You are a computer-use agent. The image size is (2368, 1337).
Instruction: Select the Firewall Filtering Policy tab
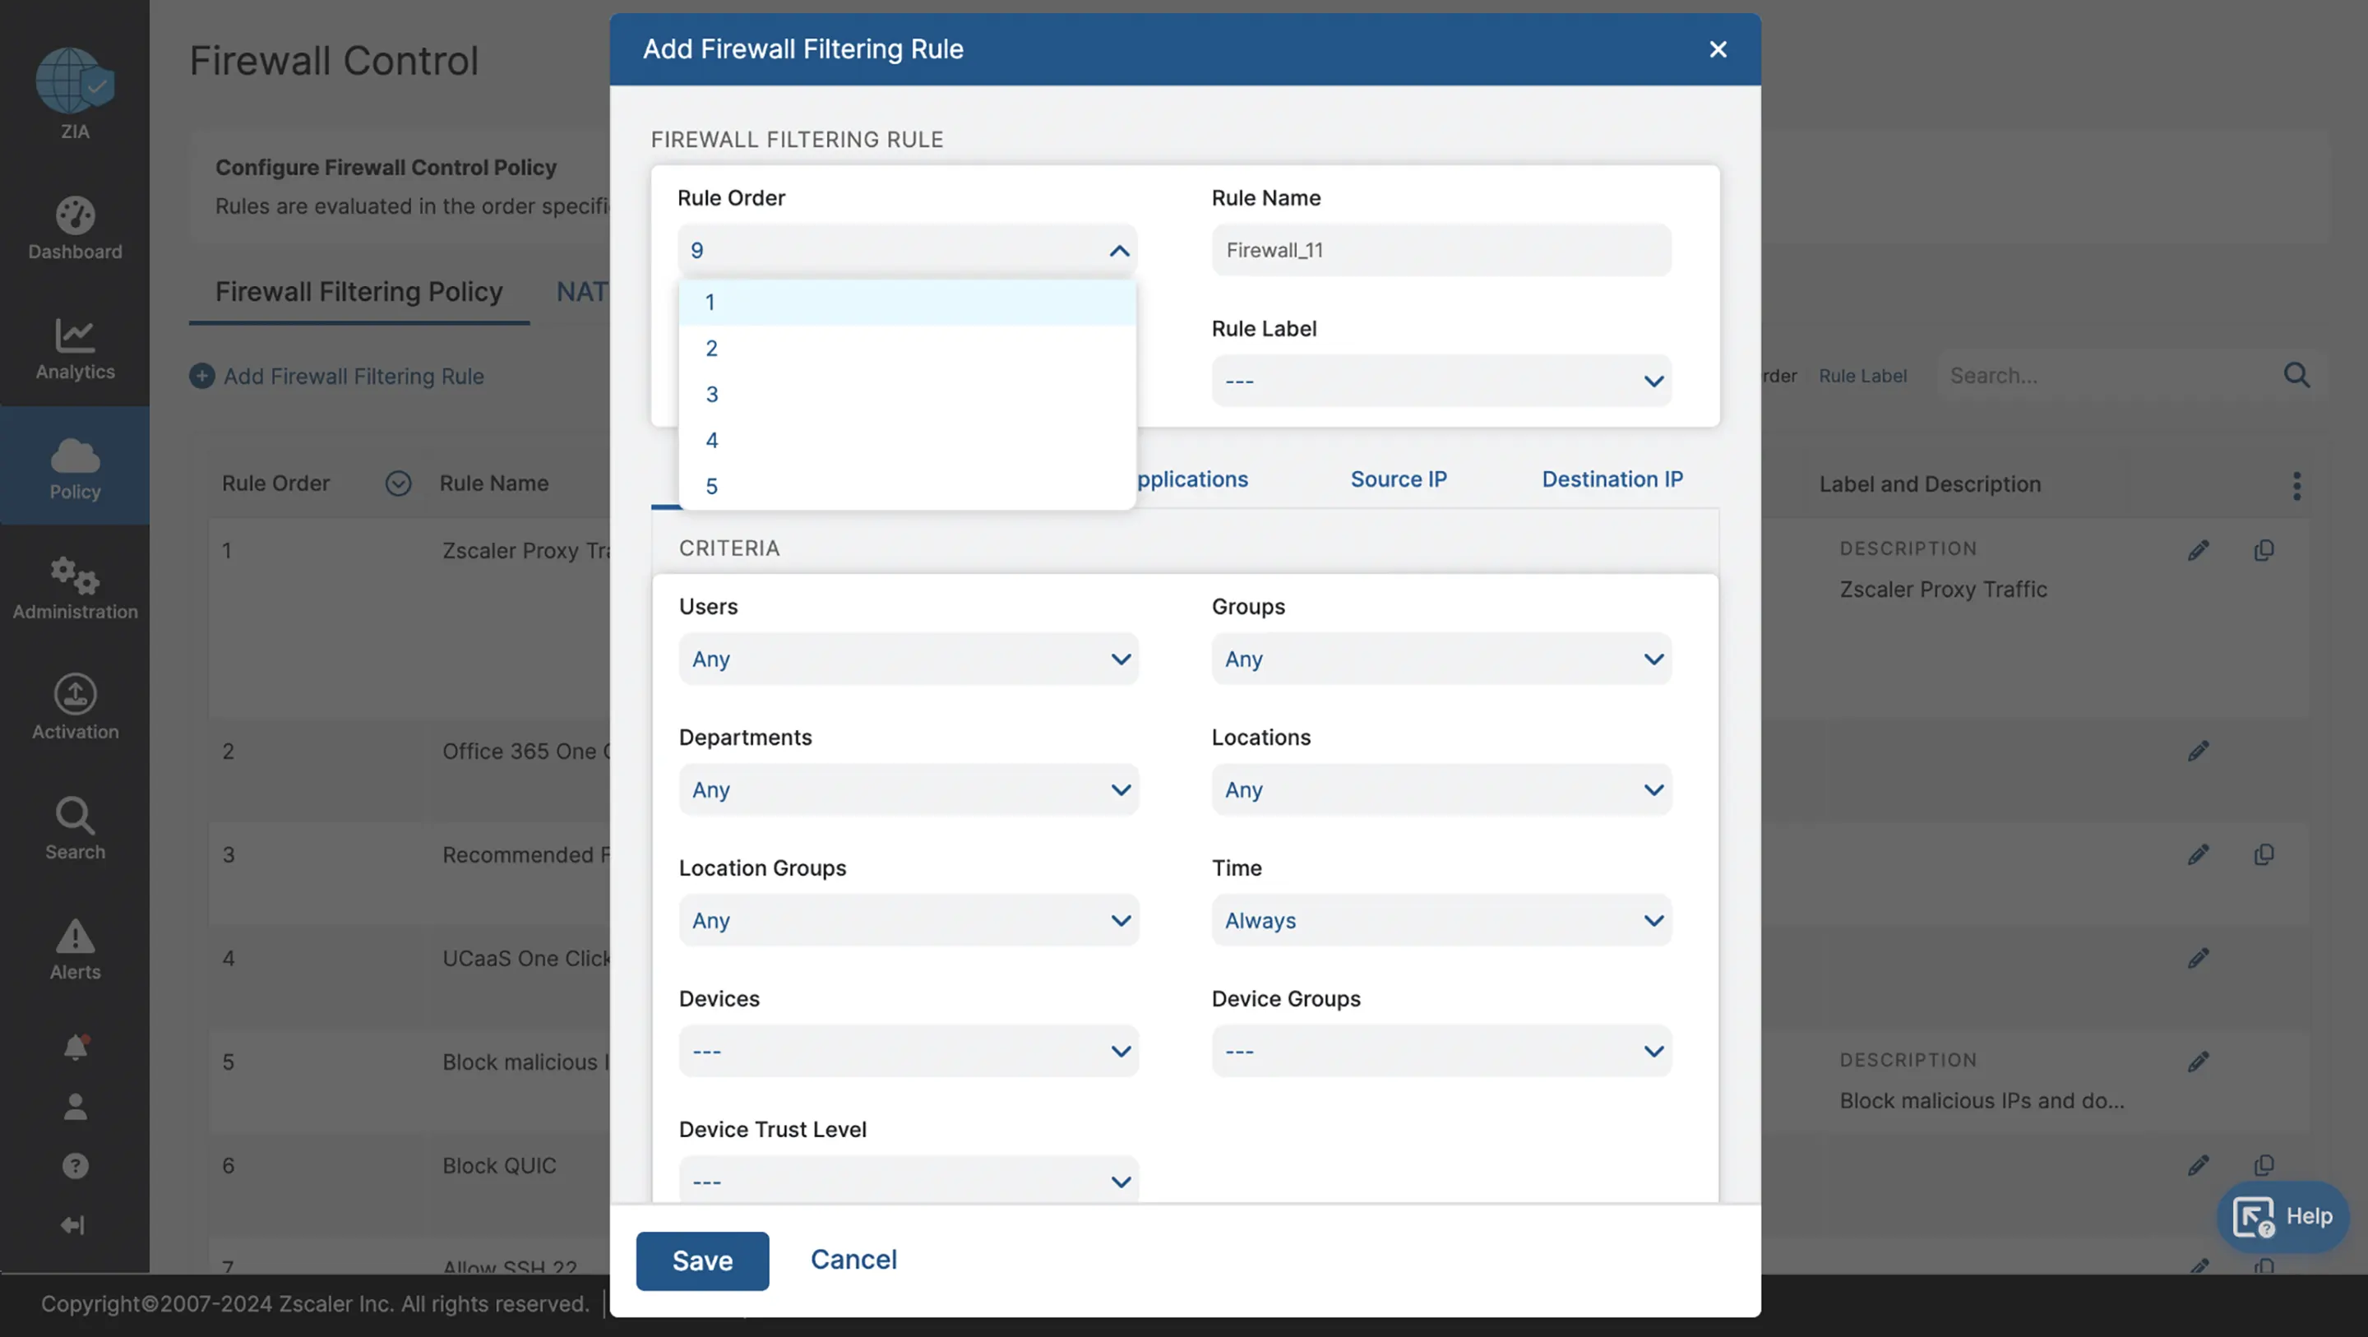(x=358, y=291)
